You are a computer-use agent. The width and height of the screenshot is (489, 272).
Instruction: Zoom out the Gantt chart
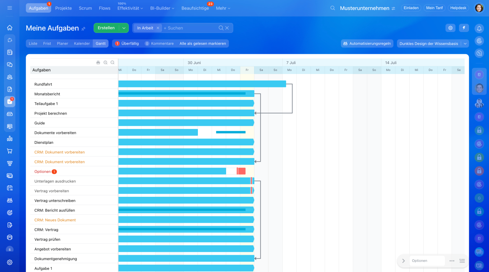pyautogui.click(x=112, y=63)
